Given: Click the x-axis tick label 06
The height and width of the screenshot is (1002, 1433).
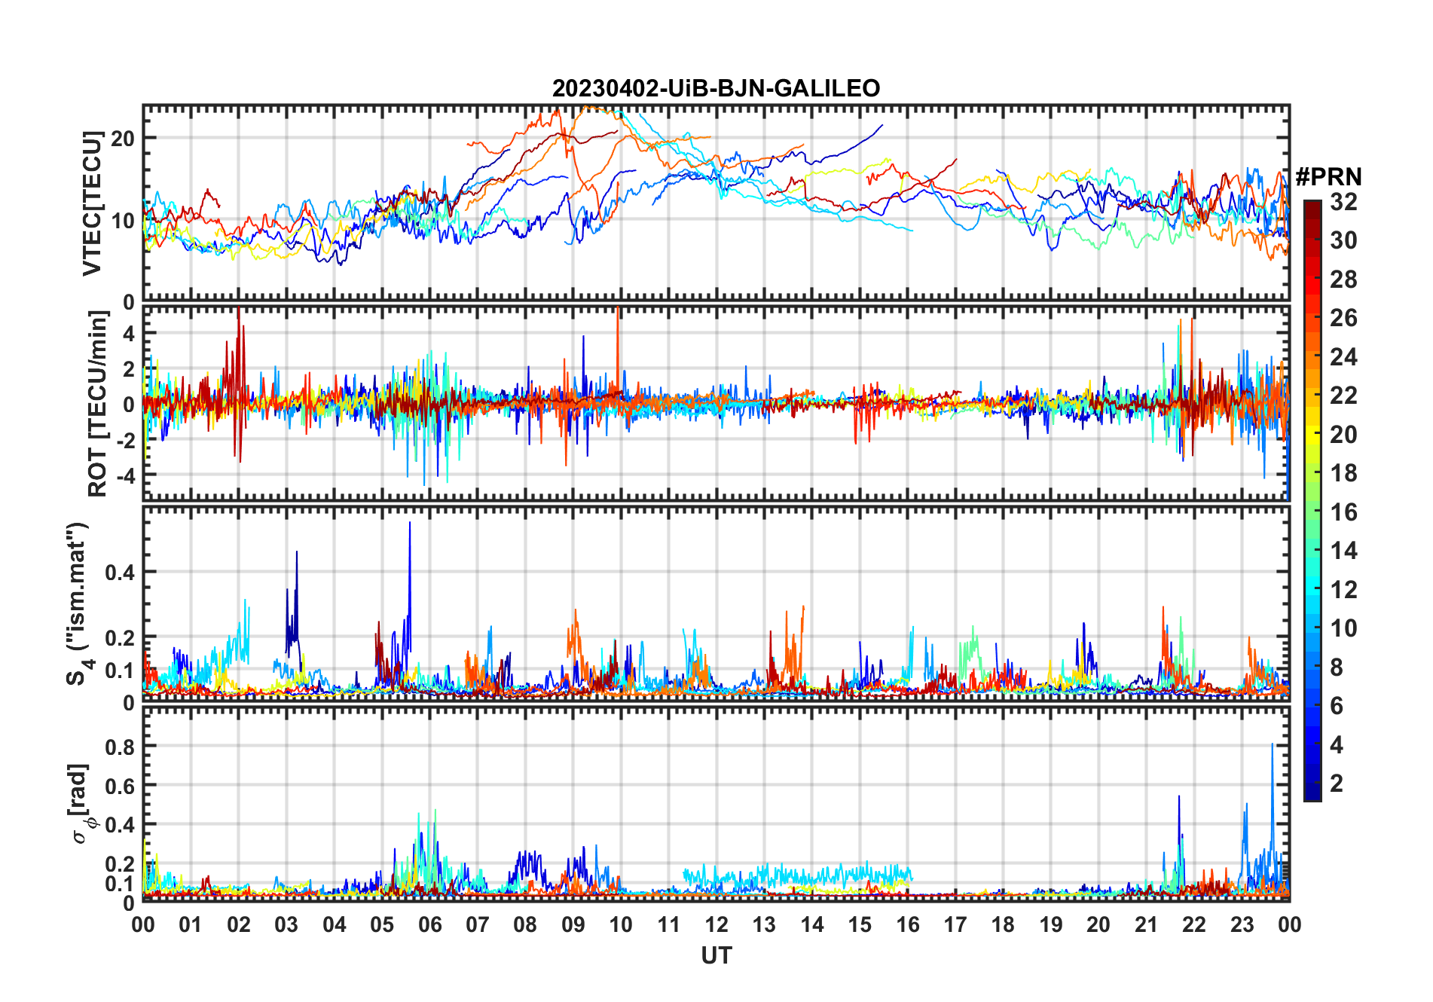Looking at the screenshot, I should tap(429, 924).
